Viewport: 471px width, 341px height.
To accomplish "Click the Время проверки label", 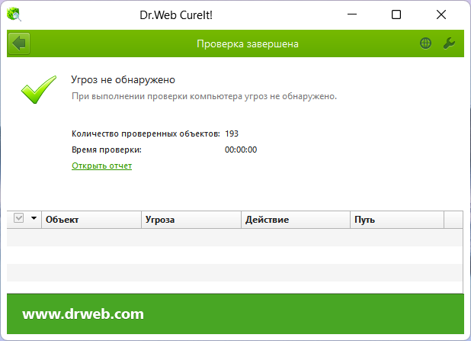I will pos(107,150).
